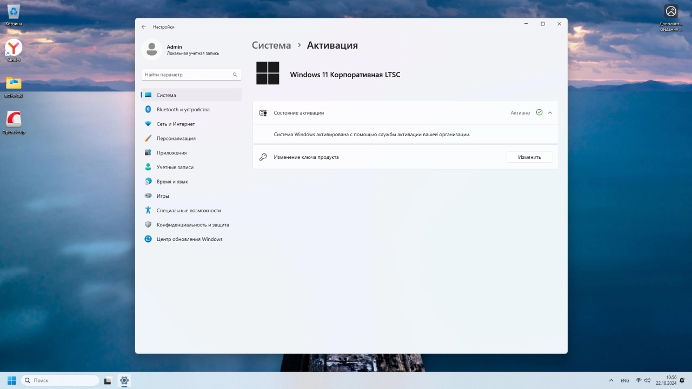692x389 pixels.
Task: Open the network tray icon
Action: [x=638, y=380]
